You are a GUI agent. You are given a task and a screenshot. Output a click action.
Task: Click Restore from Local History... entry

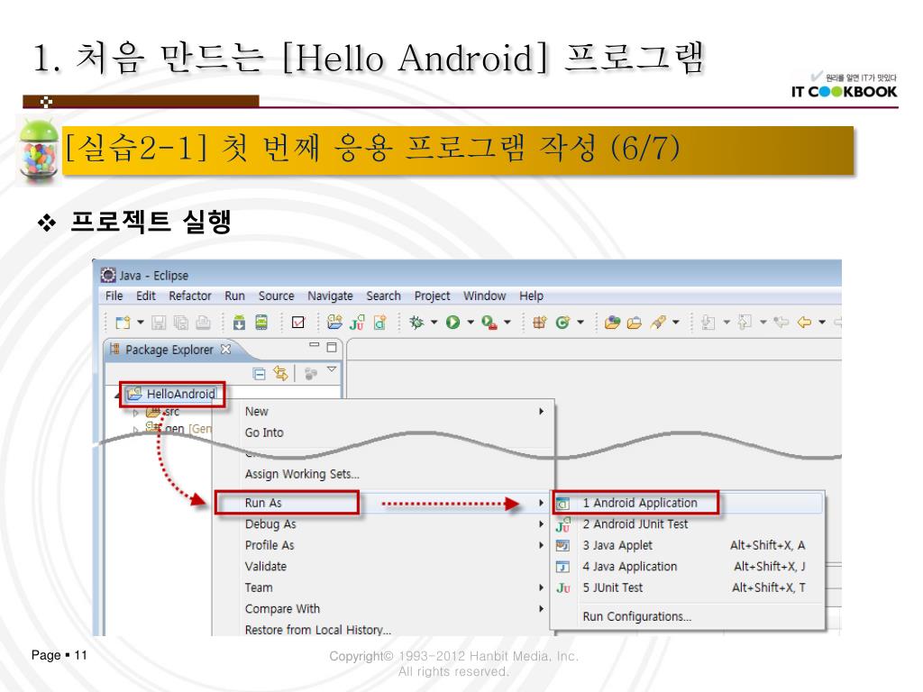point(383,630)
